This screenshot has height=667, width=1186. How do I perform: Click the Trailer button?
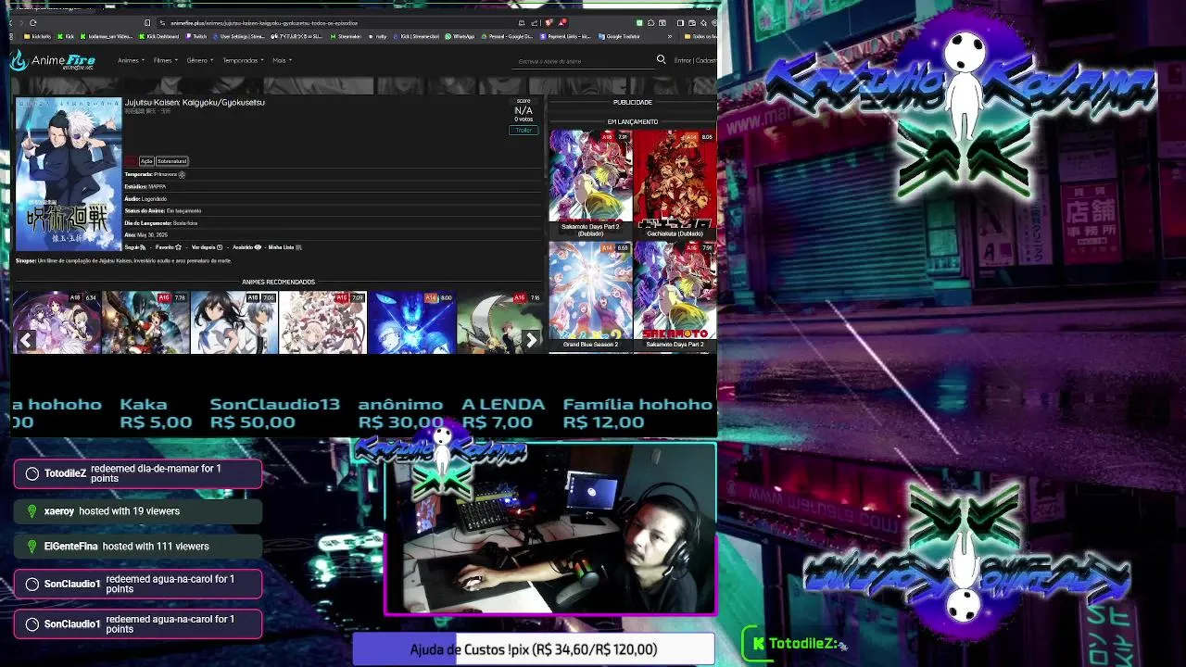point(524,131)
